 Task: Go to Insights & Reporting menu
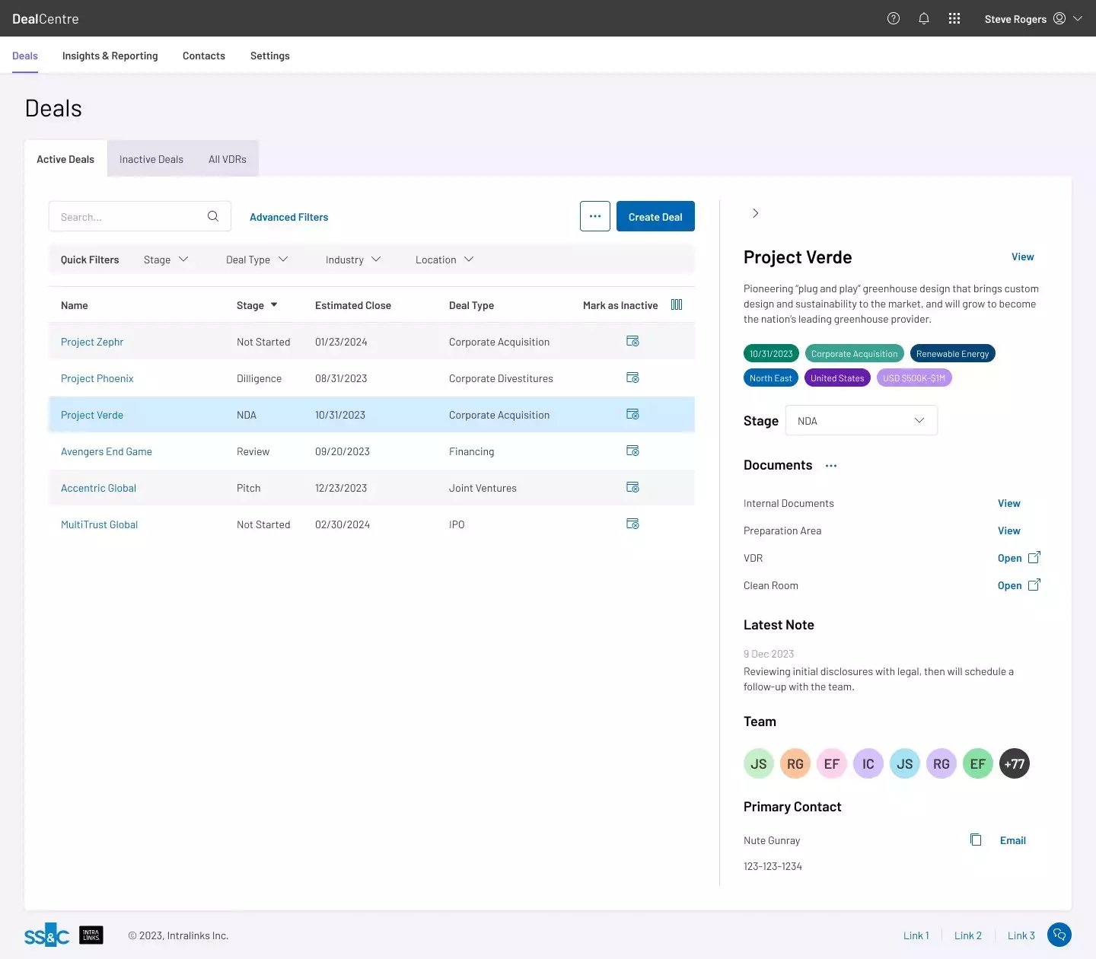110,56
